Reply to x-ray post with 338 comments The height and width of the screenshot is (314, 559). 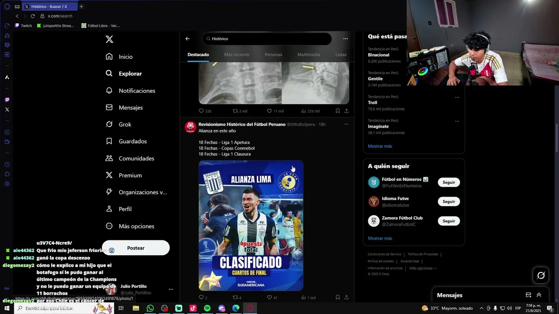pos(205,111)
